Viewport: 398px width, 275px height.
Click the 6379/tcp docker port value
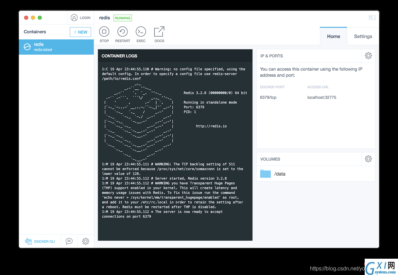click(268, 97)
